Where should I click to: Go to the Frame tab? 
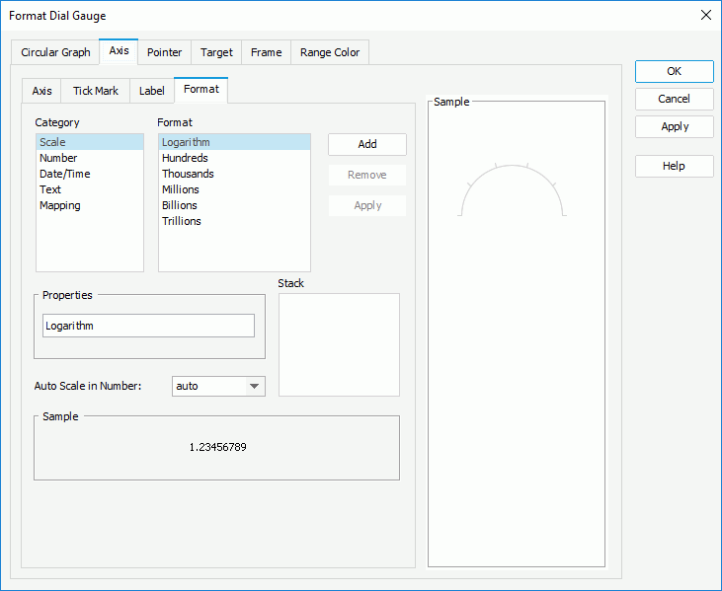[x=266, y=52]
